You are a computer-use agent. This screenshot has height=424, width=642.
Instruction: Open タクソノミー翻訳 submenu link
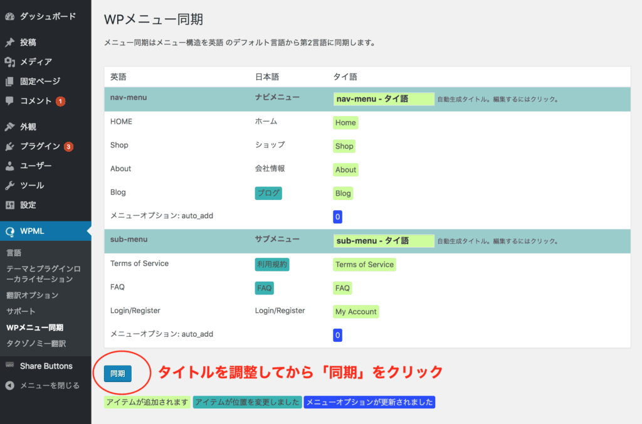36,344
